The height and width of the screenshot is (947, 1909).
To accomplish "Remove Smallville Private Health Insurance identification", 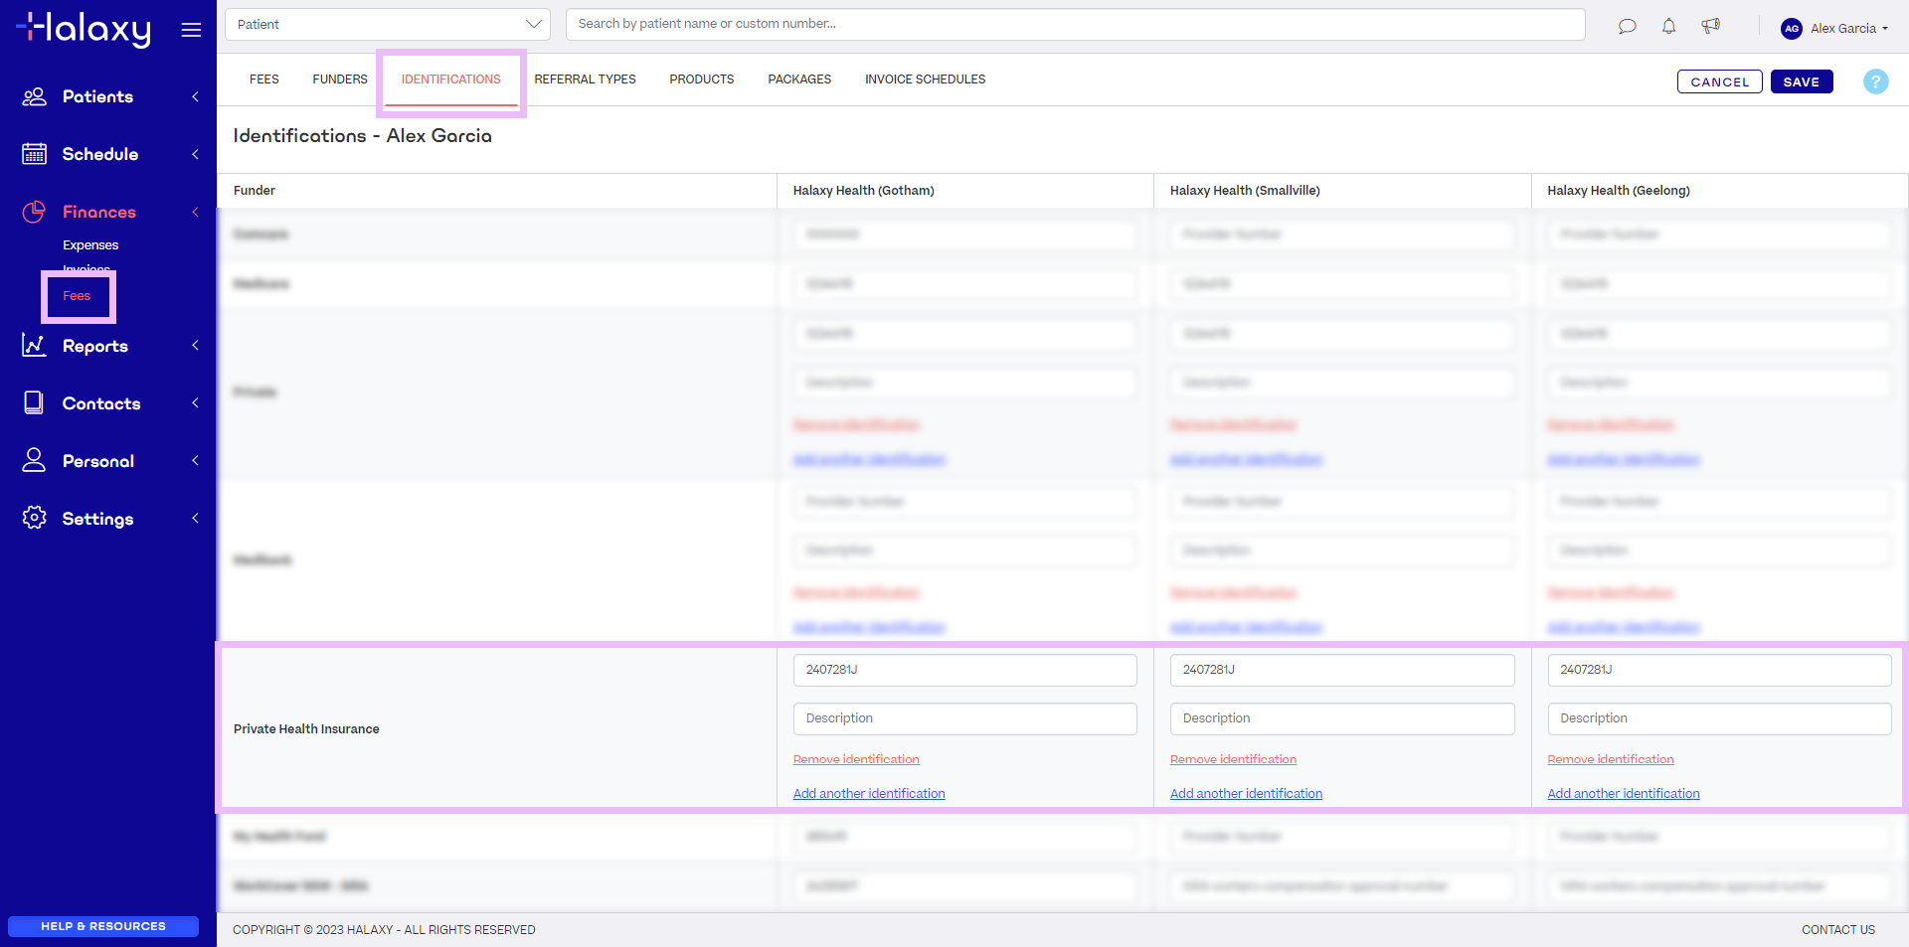I will [x=1233, y=759].
